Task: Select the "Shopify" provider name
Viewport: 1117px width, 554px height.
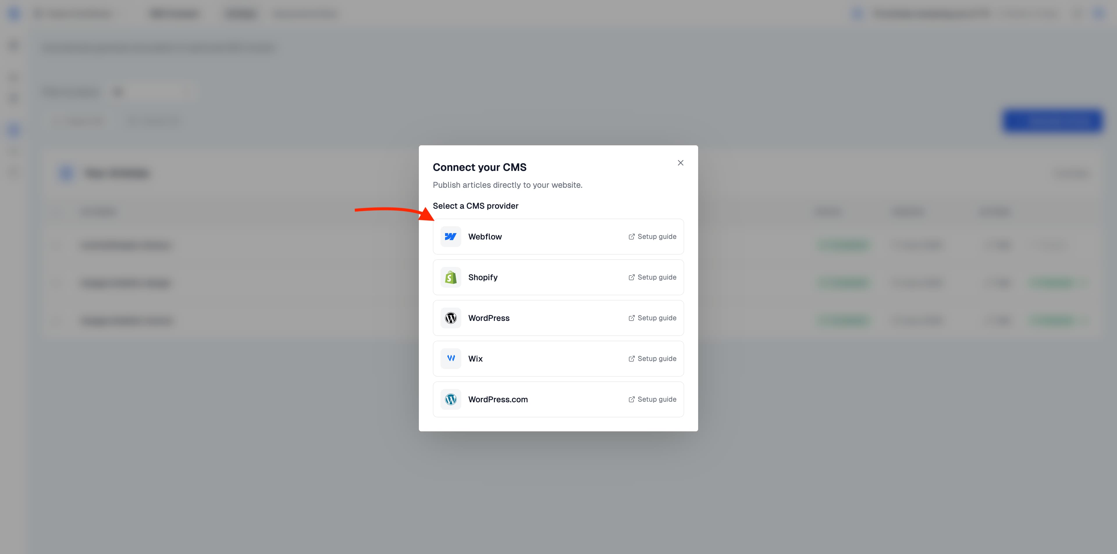Action: pyautogui.click(x=483, y=277)
